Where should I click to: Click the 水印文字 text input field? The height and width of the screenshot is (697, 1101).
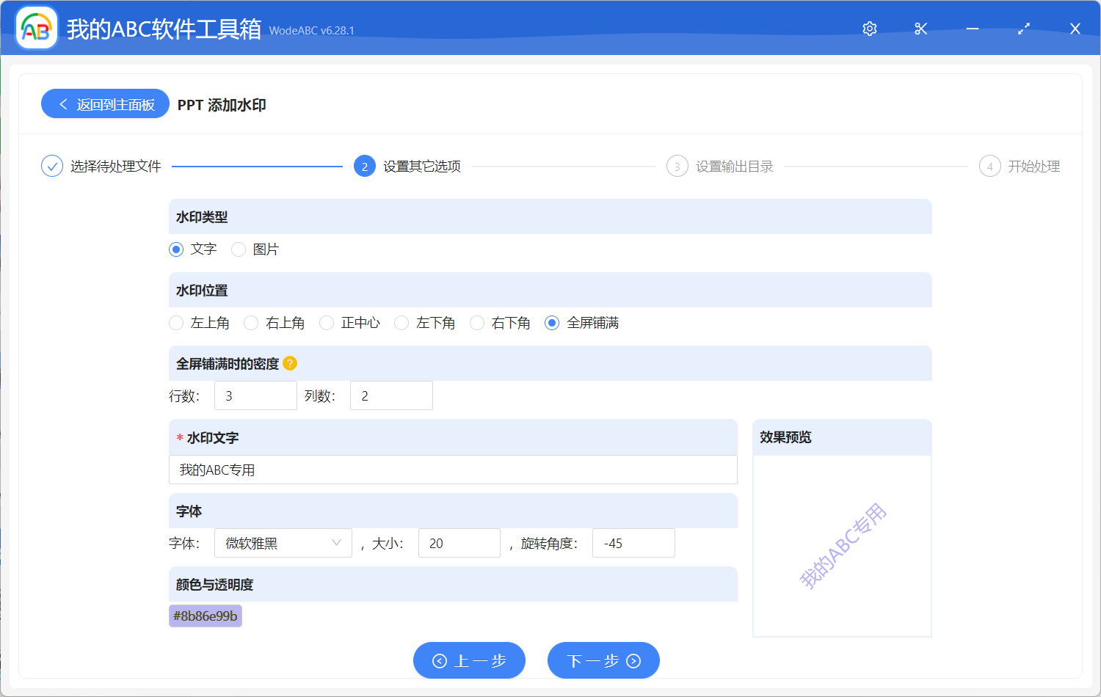click(452, 470)
